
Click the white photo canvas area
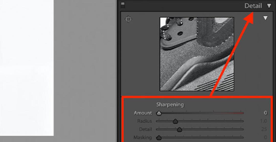tap(27, 68)
